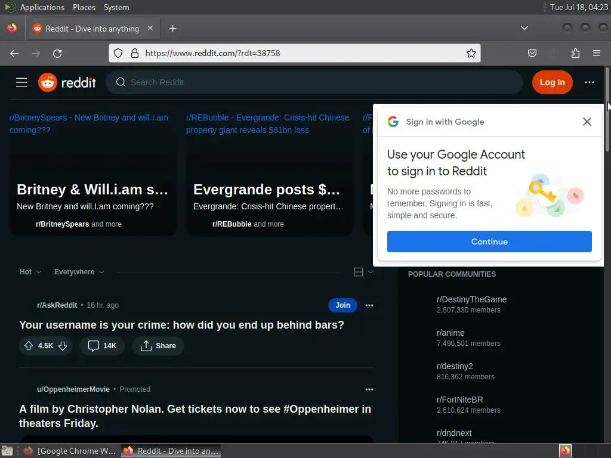
Task: Open the Firefox extensions menu
Action: click(575, 53)
